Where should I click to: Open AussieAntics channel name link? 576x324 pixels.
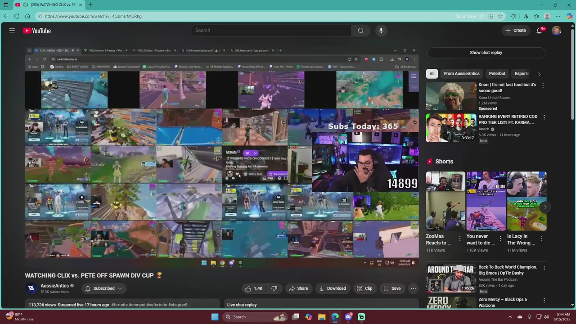[54, 286]
